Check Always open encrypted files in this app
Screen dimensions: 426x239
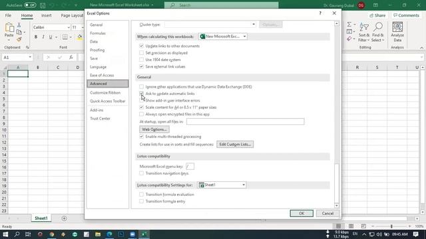(141, 114)
